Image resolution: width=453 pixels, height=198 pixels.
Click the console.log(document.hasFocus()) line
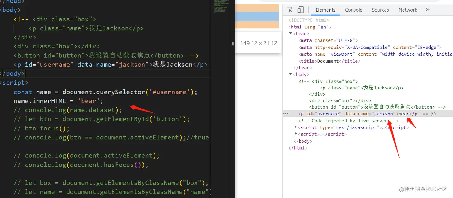81,165
